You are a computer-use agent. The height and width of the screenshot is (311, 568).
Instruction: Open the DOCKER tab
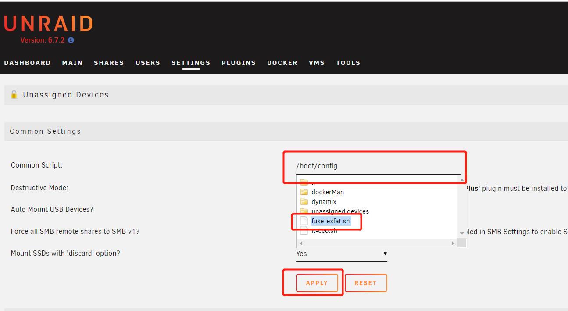(282, 63)
